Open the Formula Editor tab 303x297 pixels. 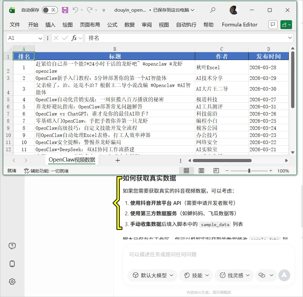[240, 25]
